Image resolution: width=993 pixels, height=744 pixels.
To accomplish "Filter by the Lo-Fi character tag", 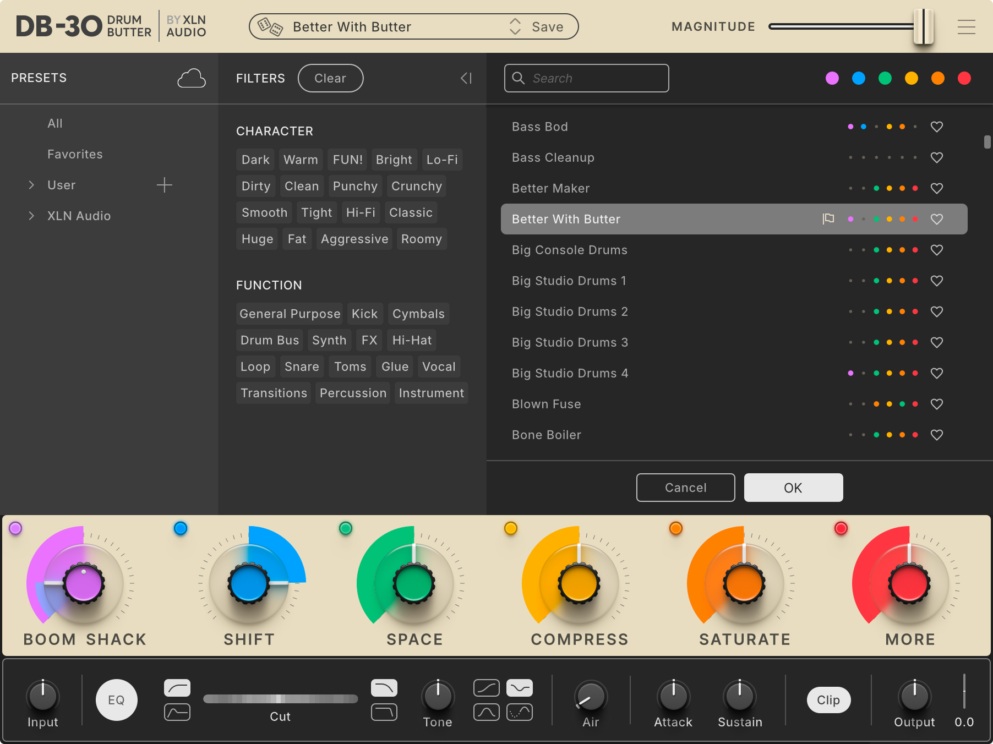I will (x=442, y=160).
